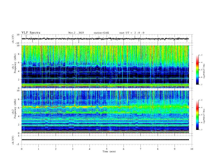The image size is (216, 167).
Task: Click time axis tick label '3'
Action: 73,149
